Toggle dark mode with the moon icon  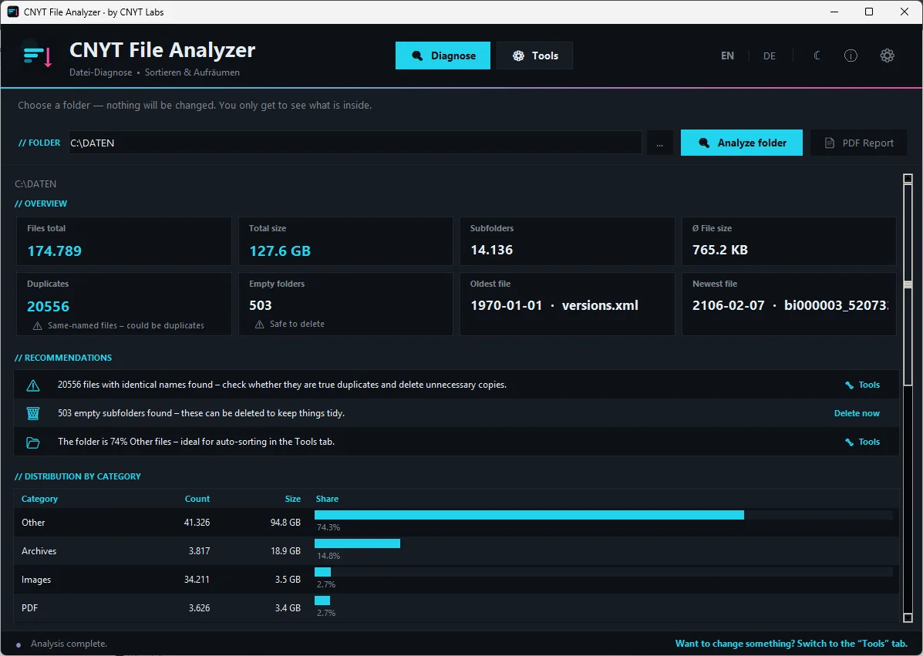(817, 56)
